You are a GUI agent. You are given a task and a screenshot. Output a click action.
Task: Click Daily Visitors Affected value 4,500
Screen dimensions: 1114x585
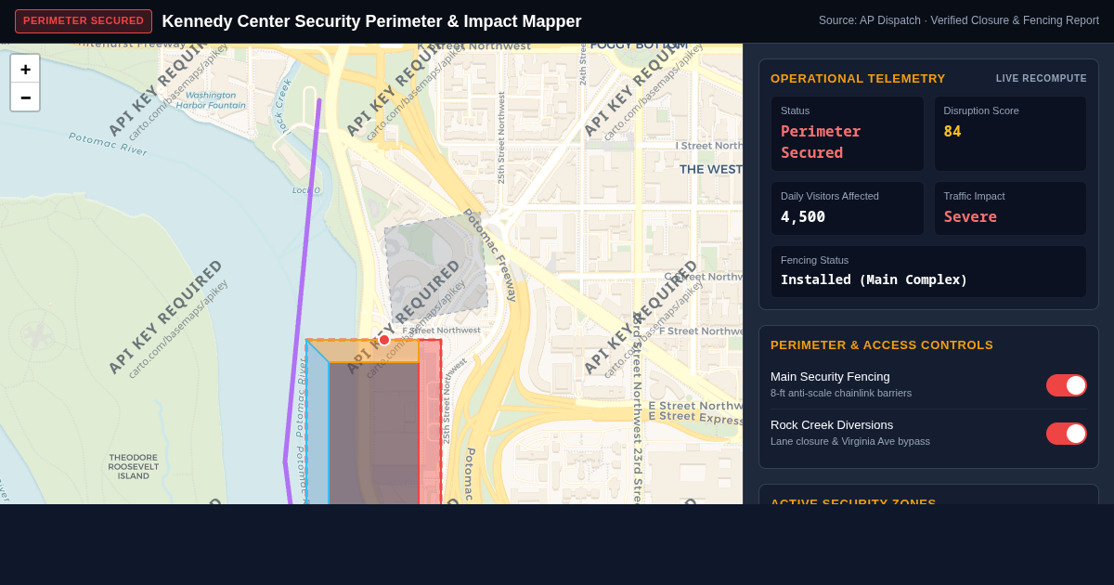[x=803, y=217]
